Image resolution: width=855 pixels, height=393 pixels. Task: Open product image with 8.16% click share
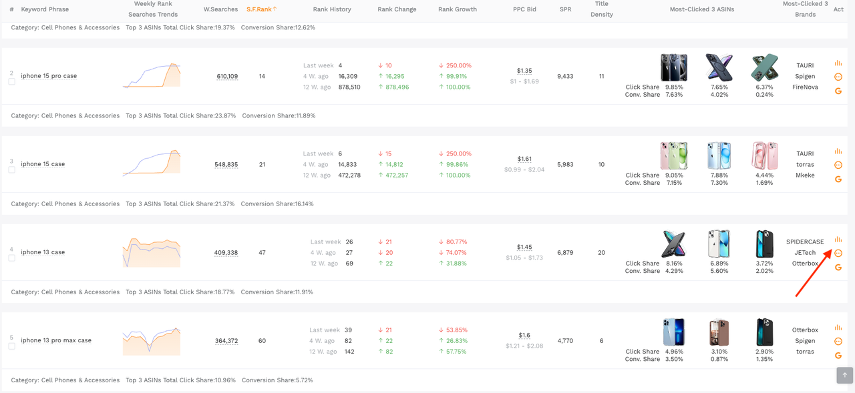pyautogui.click(x=674, y=244)
